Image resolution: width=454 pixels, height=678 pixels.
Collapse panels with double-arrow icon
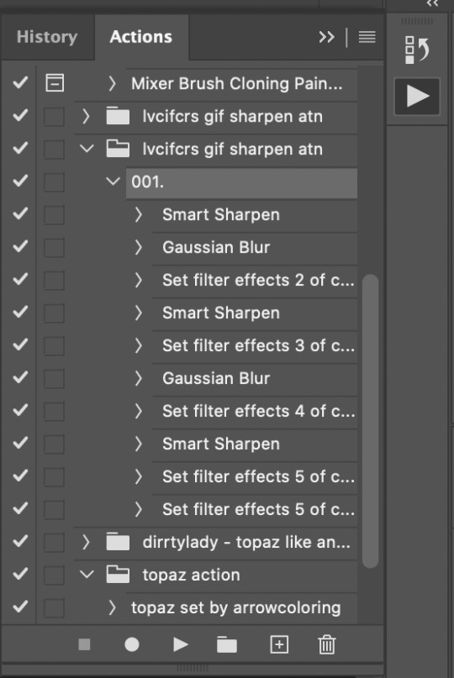[x=327, y=37]
